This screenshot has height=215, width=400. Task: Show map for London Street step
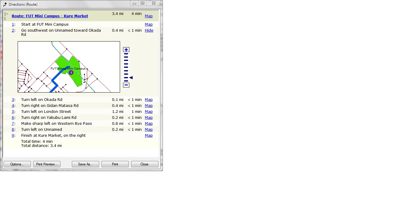[x=149, y=112]
